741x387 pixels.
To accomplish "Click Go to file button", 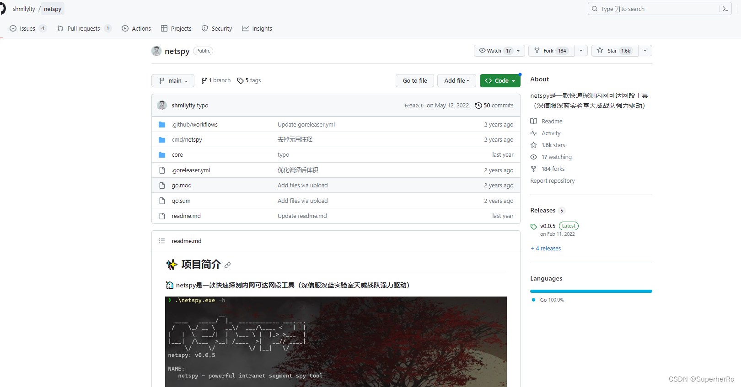I will click(415, 80).
